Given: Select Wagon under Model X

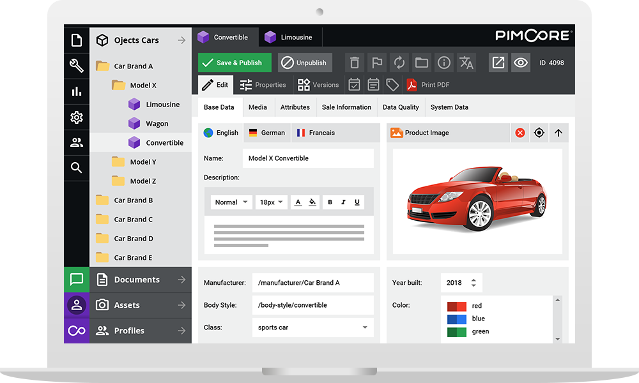Looking at the screenshot, I should [x=158, y=123].
